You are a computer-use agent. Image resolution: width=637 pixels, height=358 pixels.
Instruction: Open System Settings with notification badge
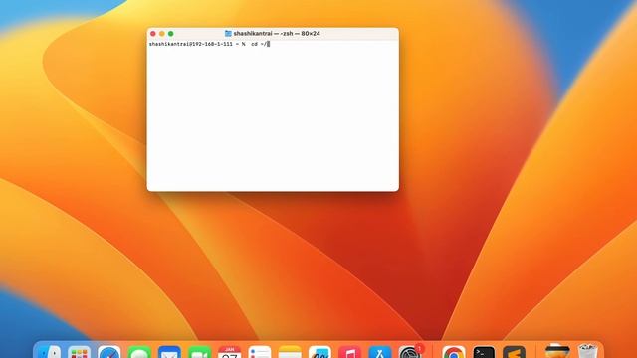[410, 352]
